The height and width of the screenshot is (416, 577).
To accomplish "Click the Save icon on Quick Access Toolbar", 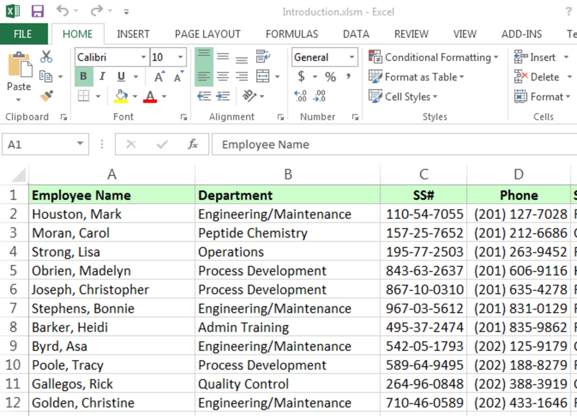I will 37,11.
